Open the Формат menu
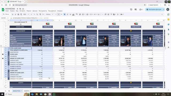 [x=29, y=11]
